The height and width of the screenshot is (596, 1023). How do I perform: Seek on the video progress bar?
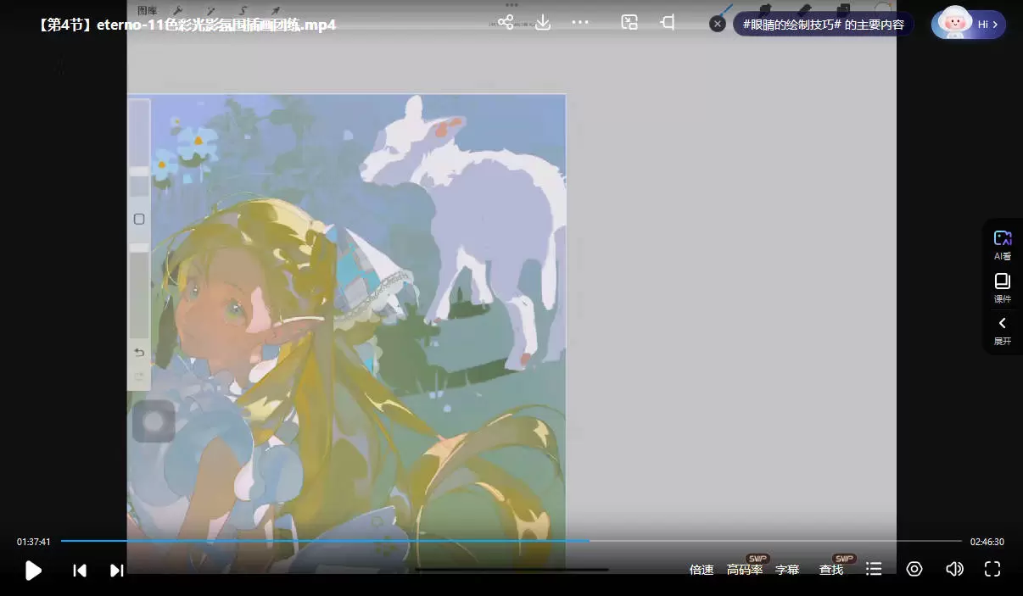(x=511, y=541)
